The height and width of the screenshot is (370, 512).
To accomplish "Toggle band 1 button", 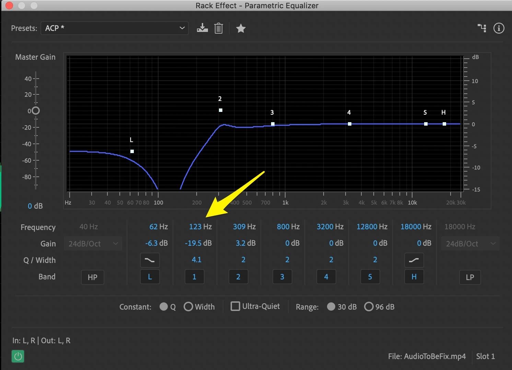I will tap(194, 277).
